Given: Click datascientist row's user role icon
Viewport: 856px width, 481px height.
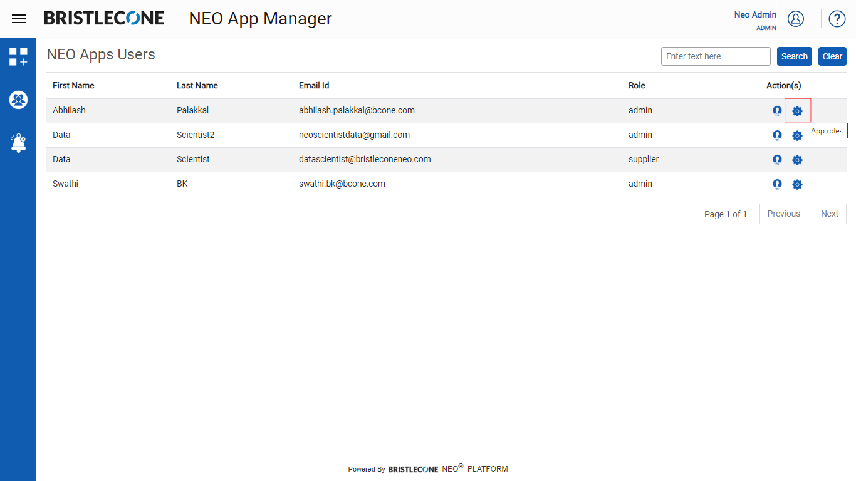Looking at the screenshot, I should click(x=777, y=160).
